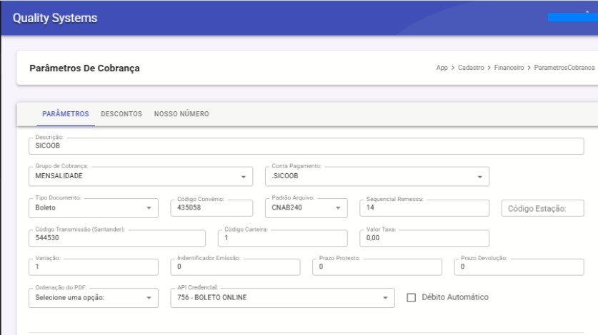This screenshot has height=335, width=598.
Task: Expand the Ordenação do PDF dropdown
Action: coord(94,297)
